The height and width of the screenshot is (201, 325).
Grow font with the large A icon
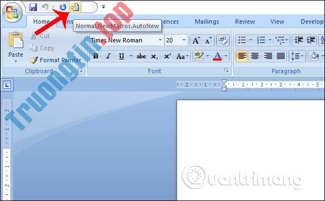click(196, 40)
